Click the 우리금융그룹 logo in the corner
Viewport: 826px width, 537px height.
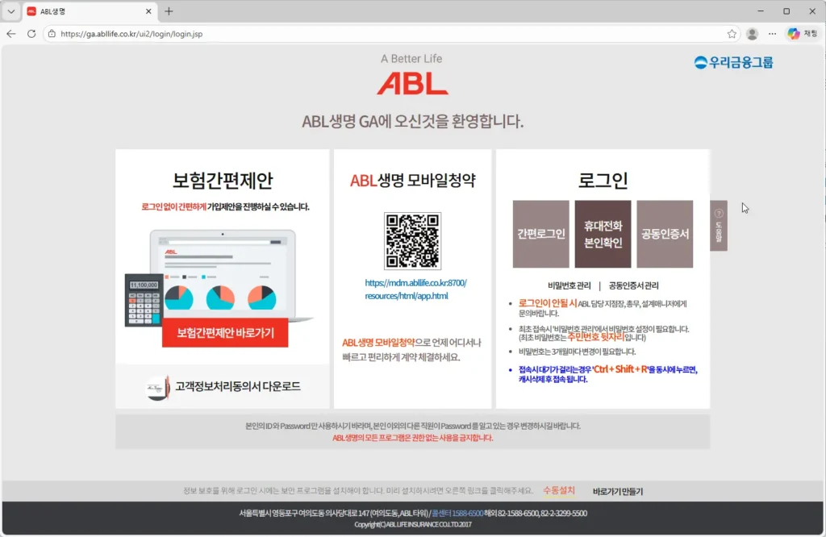731,61
